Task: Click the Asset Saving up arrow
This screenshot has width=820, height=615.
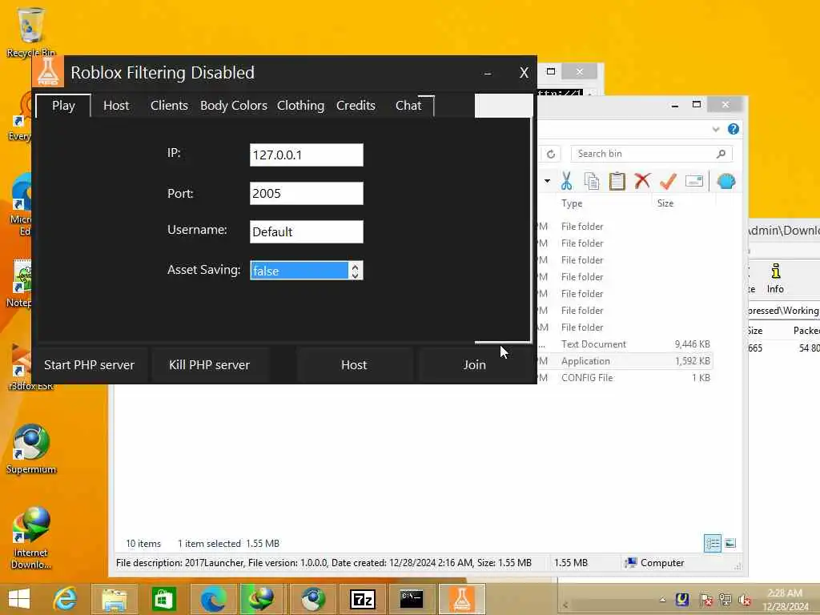Action: click(x=355, y=266)
